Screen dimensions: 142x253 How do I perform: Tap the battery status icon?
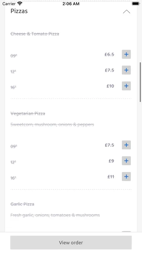(136, 3)
